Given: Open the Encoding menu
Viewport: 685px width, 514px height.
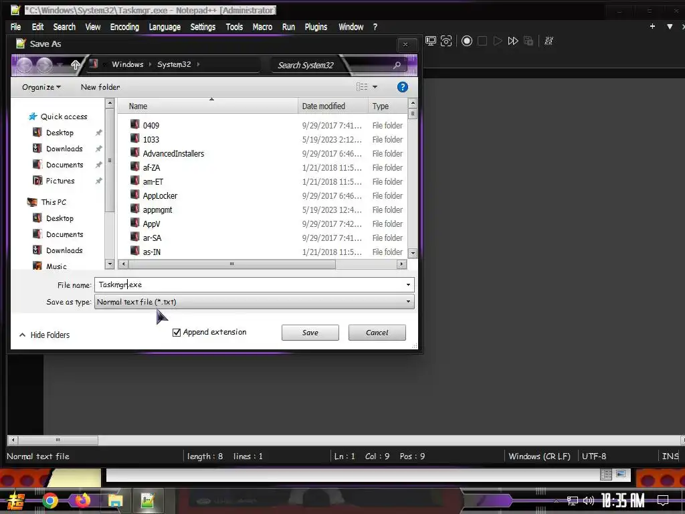Looking at the screenshot, I should click(x=124, y=27).
